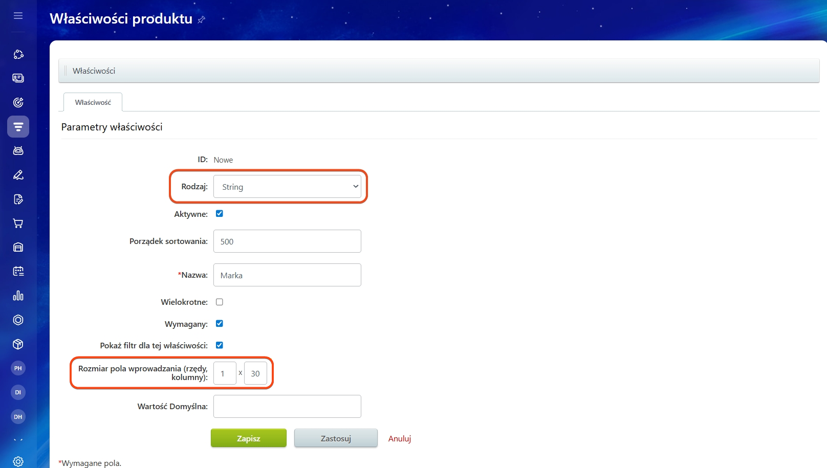This screenshot has height=468, width=827.
Task: Open the Rodzaj type dropdown
Action: [287, 187]
